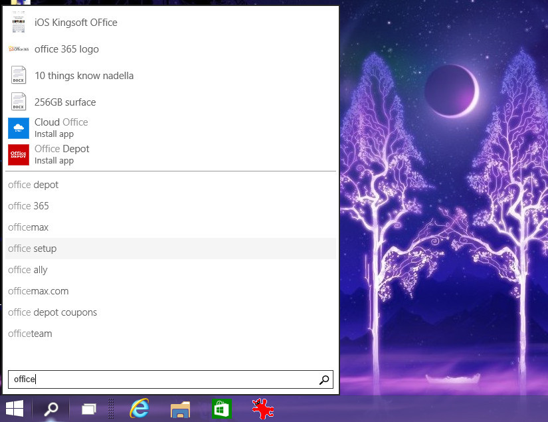Click the taskbar Search magnifier icon
Viewport: 548px width, 422px height.
[51, 409]
